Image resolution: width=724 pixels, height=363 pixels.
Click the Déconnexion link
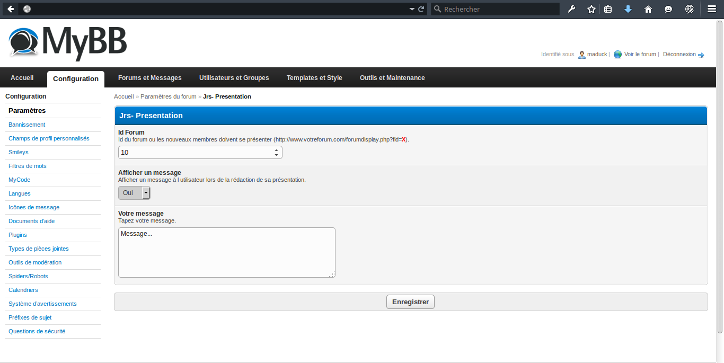pyautogui.click(x=679, y=55)
